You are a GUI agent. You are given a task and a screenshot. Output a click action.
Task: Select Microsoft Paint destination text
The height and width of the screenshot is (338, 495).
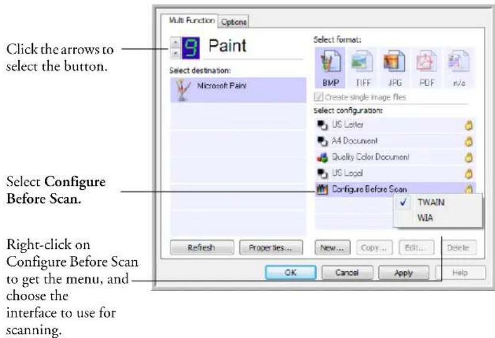(x=222, y=86)
